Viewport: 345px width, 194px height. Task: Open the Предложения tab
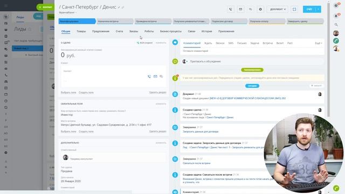pyautogui.click(x=101, y=31)
